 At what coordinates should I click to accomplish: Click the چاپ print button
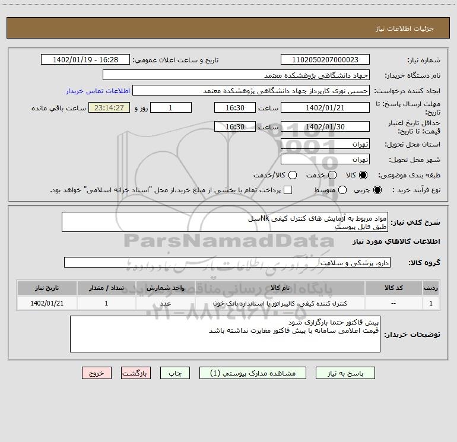click(x=175, y=373)
